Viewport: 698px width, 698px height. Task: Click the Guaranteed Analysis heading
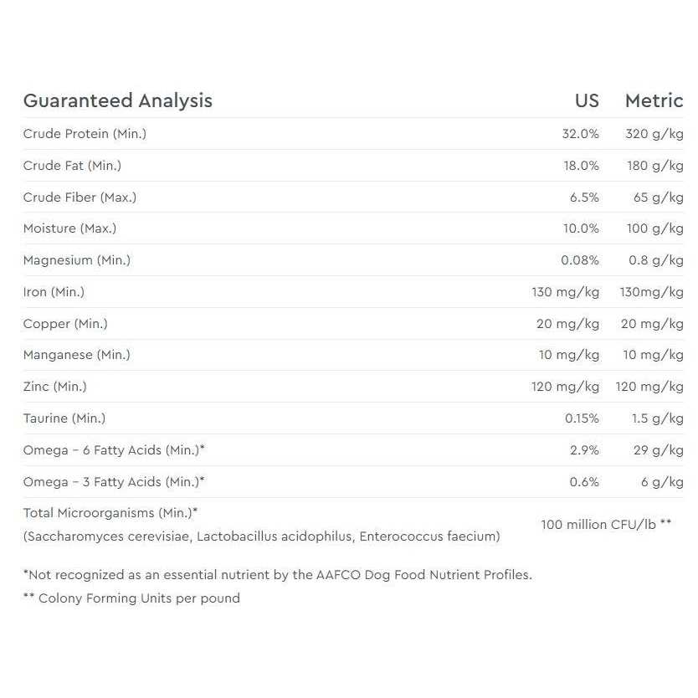click(117, 101)
